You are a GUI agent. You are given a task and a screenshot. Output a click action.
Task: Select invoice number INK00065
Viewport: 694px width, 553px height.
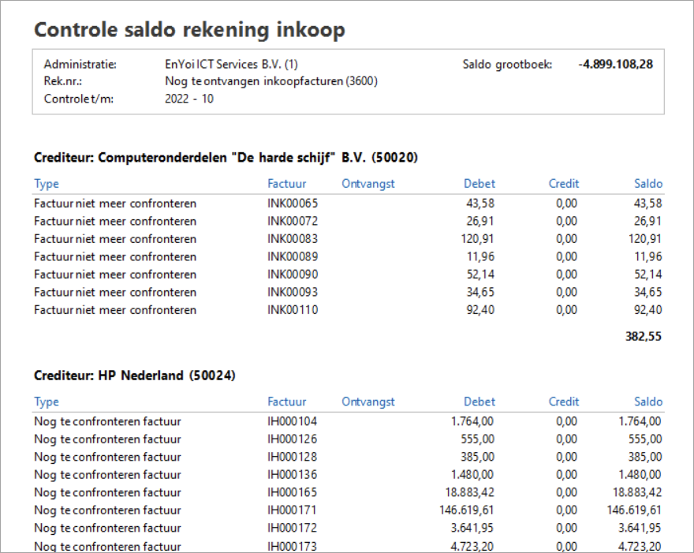(x=293, y=204)
